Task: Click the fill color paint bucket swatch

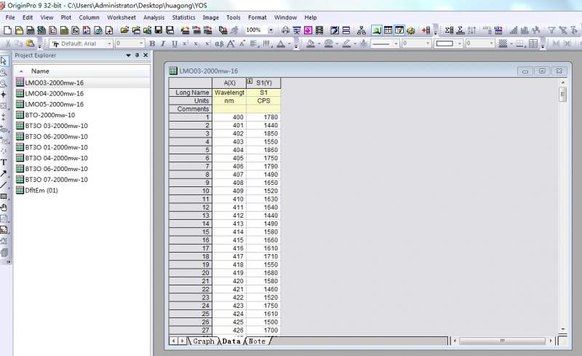Action: 311,44
